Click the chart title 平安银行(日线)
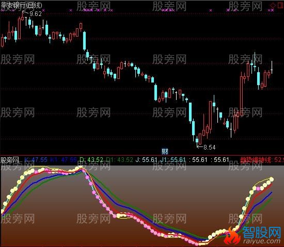This screenshot has height=247, width=284. click(x=21, y=5)
